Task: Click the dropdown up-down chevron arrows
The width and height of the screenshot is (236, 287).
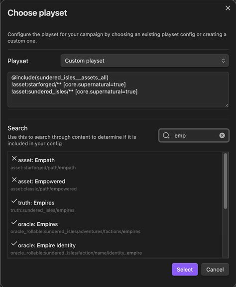Action: [x=223, y=61]
